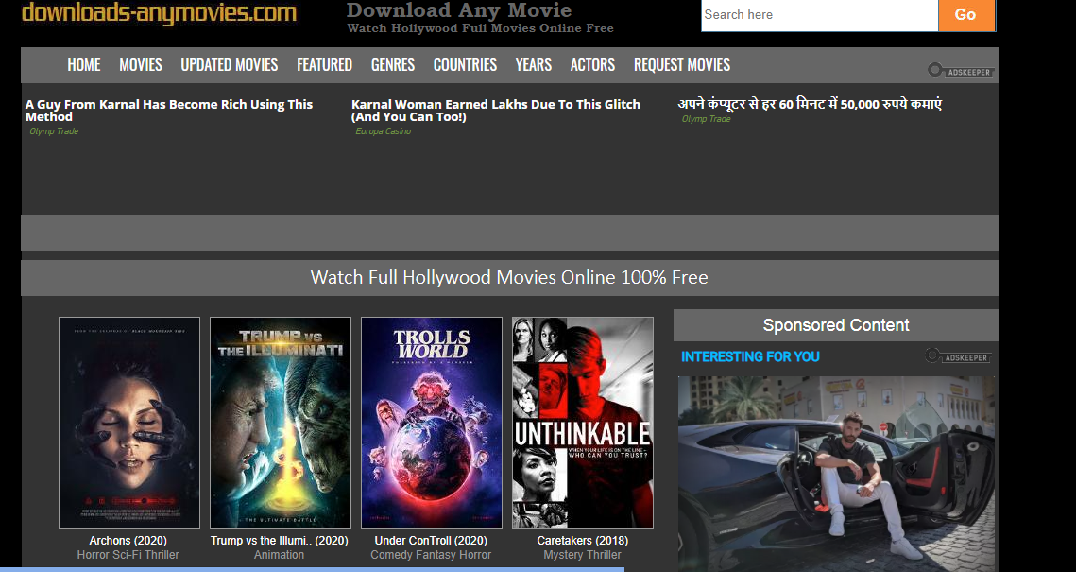
Task: Open the MOVIES menu item
Action: pyautogui.click(x=141, y=64)
